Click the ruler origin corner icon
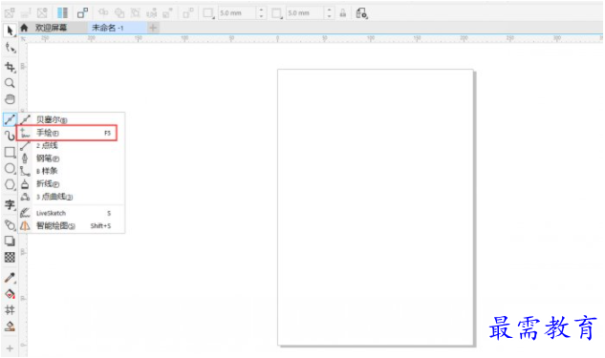The width and height of the screenshot is (605, 358). coord(23,38)
